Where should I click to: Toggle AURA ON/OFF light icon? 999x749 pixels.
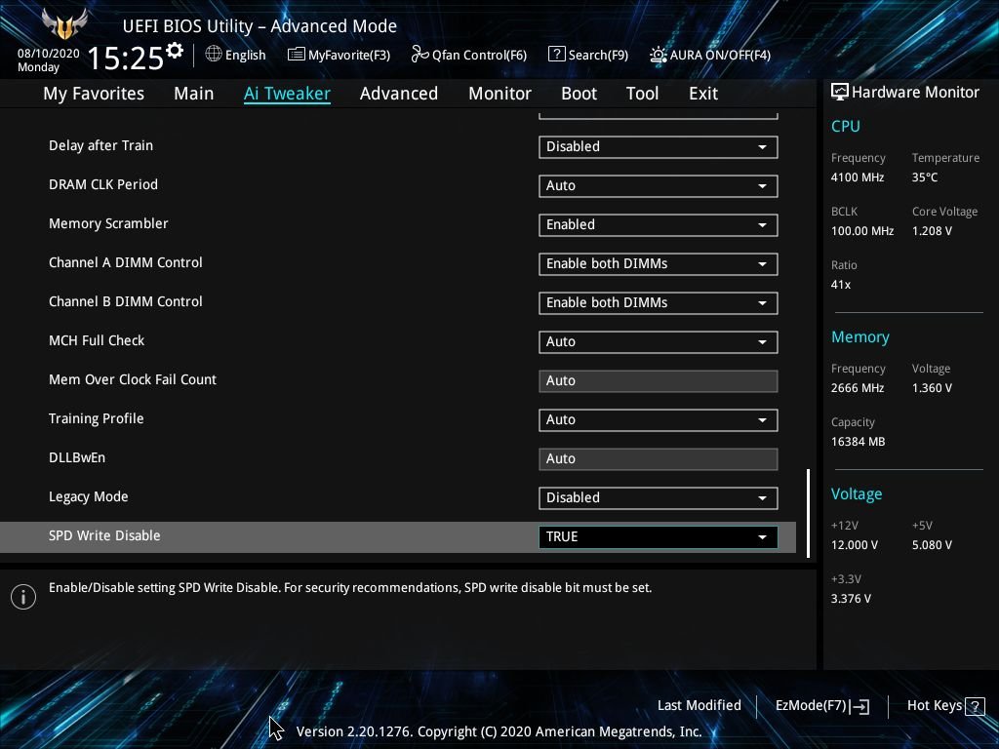point(659,55)
